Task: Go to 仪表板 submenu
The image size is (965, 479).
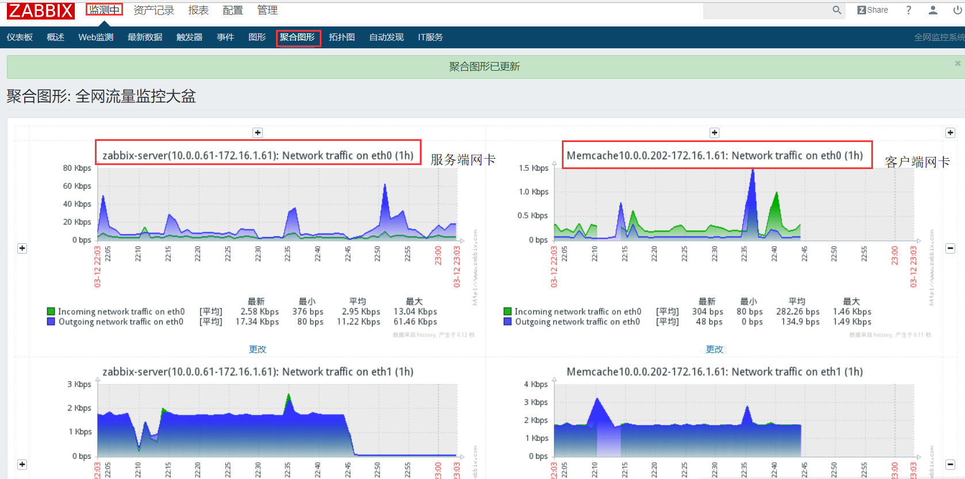Action: pos(20,37)
